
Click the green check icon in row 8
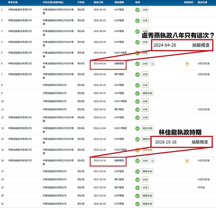click(x=137, y=85)
